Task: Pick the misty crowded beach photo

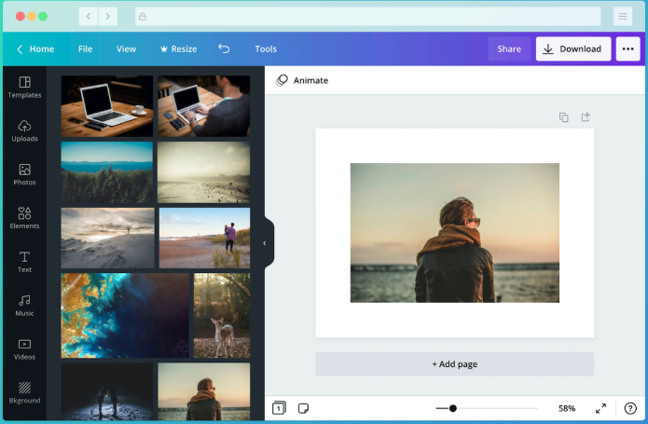Action: click(x=204, y=172)
